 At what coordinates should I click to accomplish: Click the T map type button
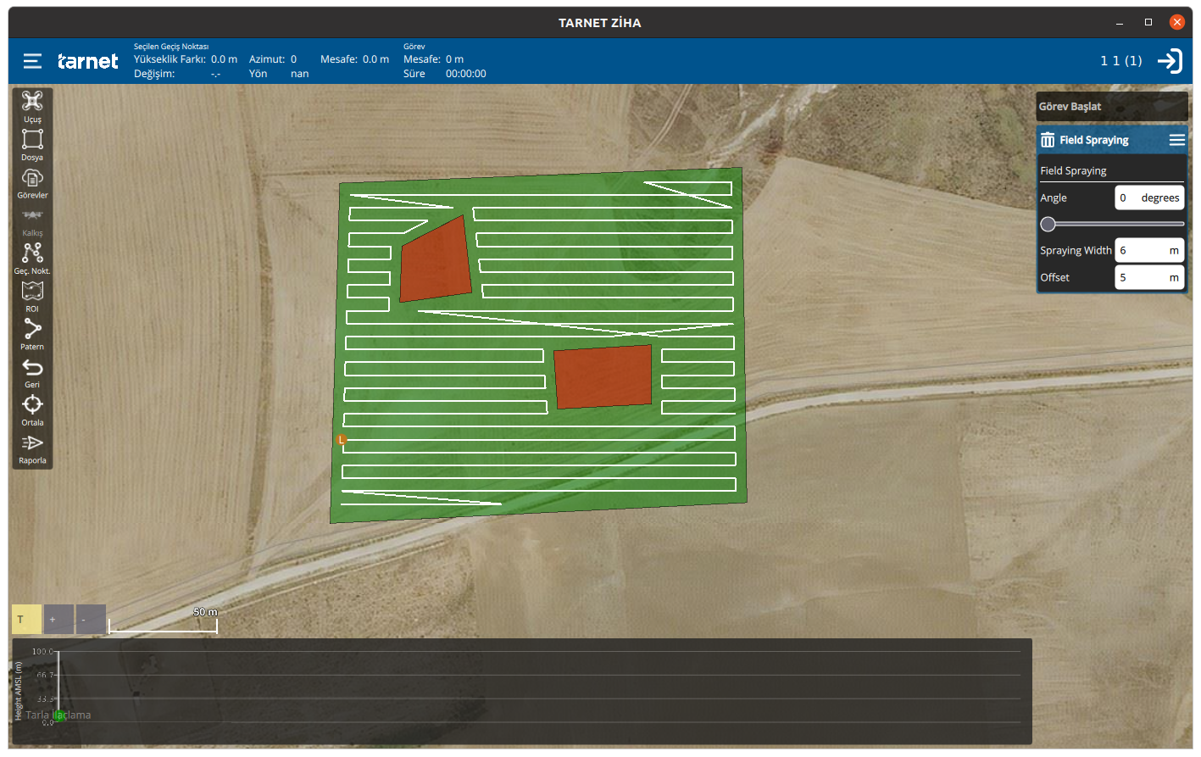point(26,620)
